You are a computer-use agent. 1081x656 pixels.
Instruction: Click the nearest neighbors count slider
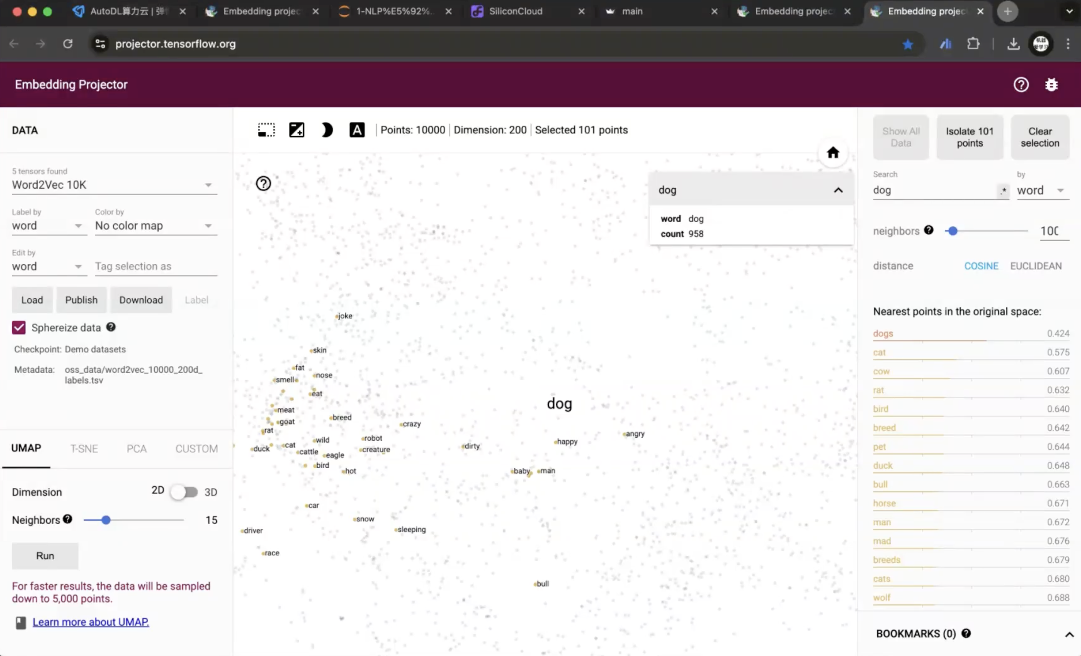pyautogui.click(x=953, y=231)
